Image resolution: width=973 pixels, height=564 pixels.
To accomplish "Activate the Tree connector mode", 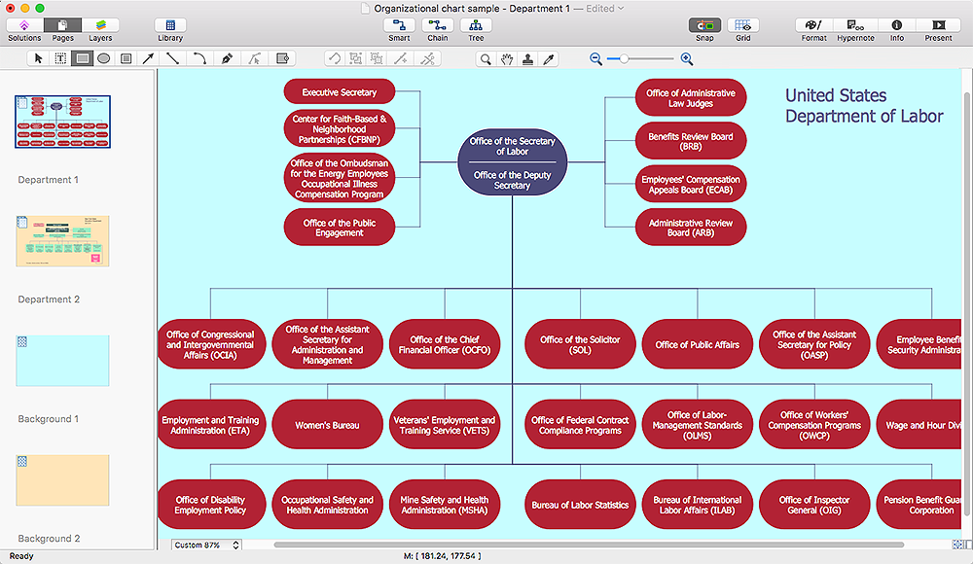I will point(476,25).
